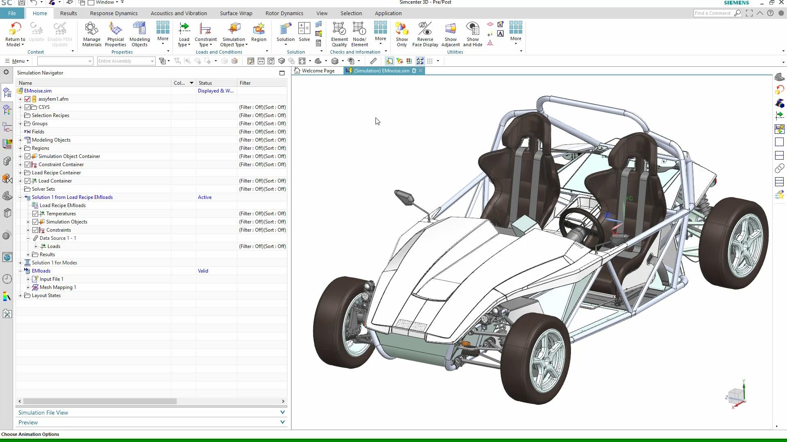The image size is (787, 442).
Task: Open the Post Processing Navigator in sidebar
Action: pos(7,110)
